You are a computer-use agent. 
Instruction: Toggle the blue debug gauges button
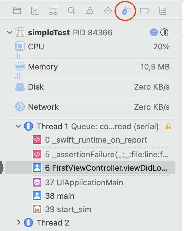[x=154, y=32]
